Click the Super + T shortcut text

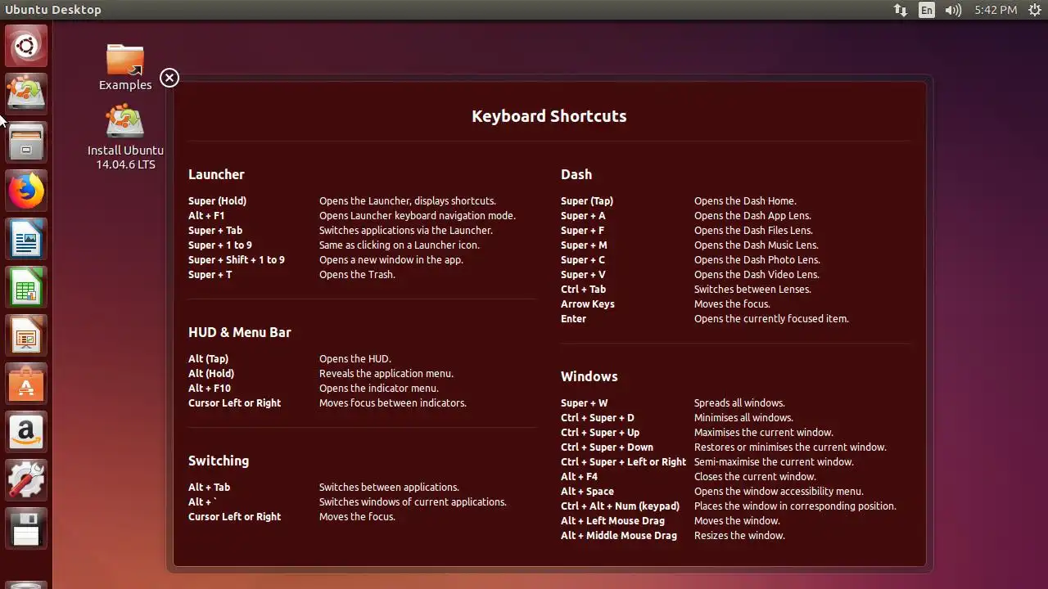[210, 275]
